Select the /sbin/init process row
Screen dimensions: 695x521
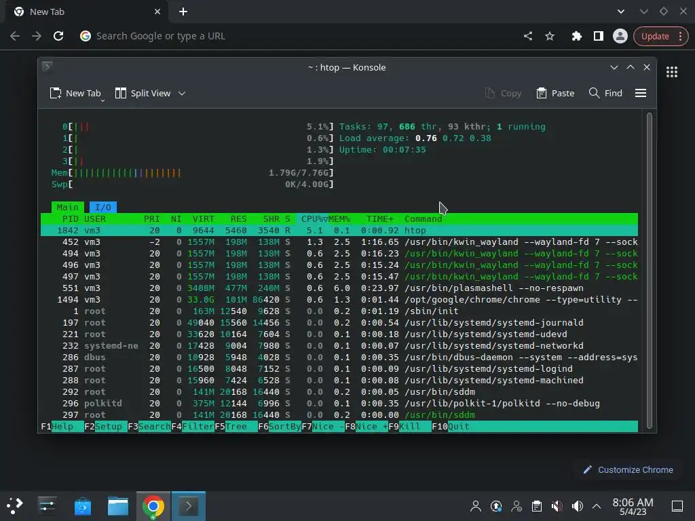339,311
